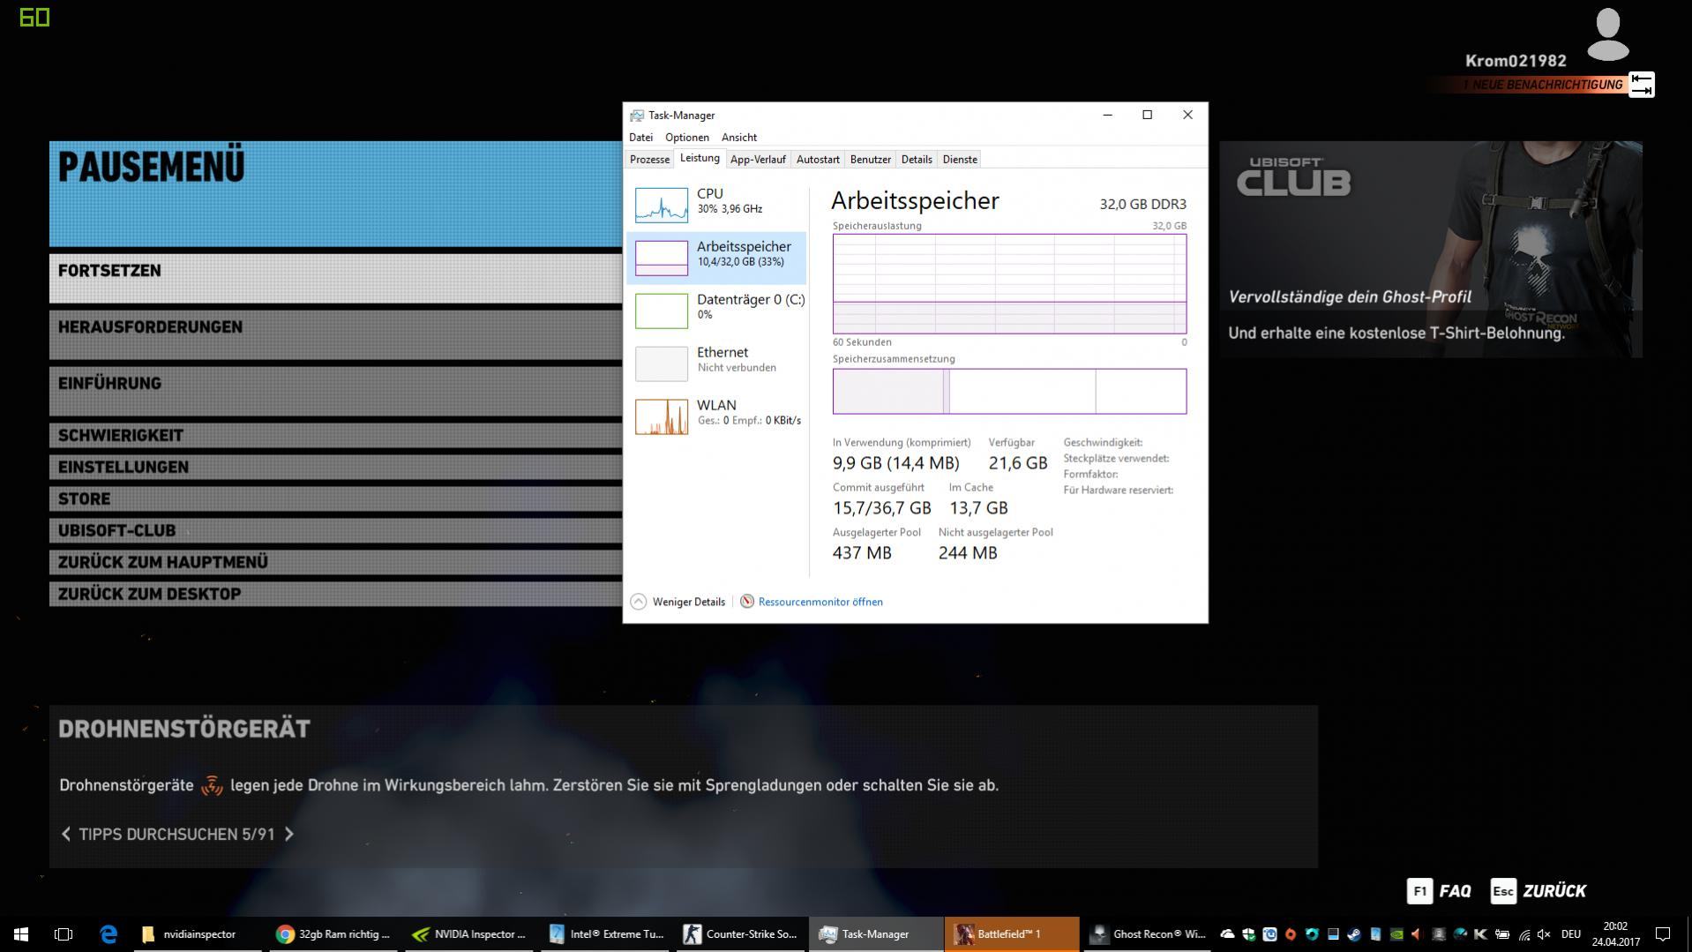Click Fortsetzen in the pause menu
Image resolution: width=1692 pixels, height=952 pixels.
pyautogui.click(x=335, y=277)
